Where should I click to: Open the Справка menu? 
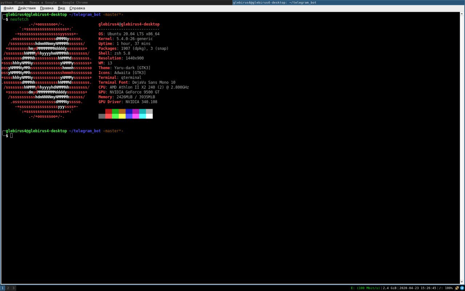(x=77, y=8)
